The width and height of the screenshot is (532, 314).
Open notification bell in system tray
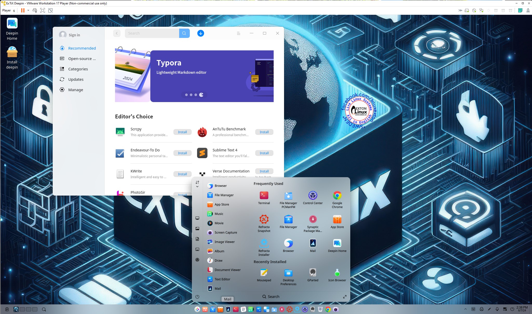click(497, 309)
